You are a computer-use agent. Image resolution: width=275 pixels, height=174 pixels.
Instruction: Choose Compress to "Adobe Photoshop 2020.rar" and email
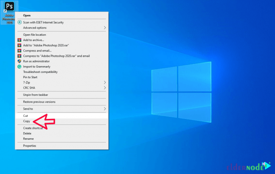(62, 56)
